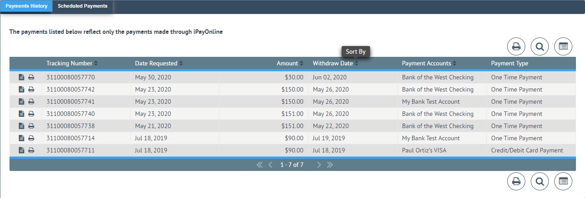Go to next page of results
This screenshot has width=585, height=198.
[319, 165]
